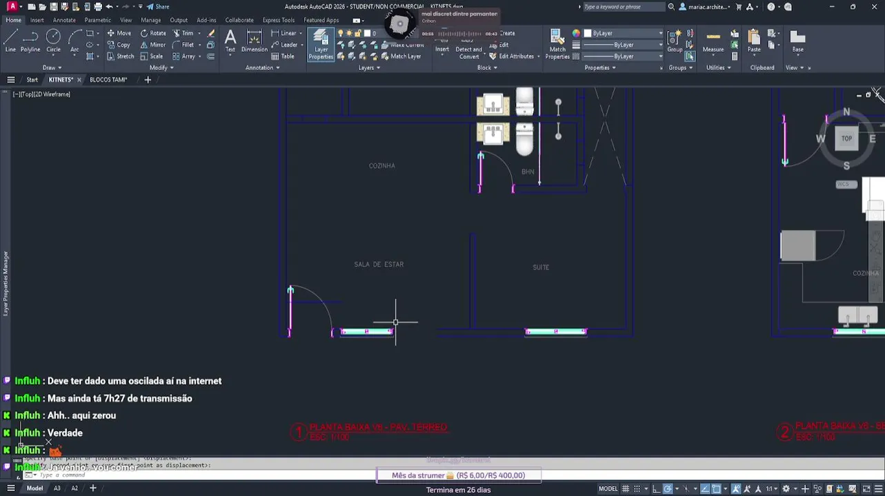
Task: Select the Polyline draw tool
Action: click(30, 41)
